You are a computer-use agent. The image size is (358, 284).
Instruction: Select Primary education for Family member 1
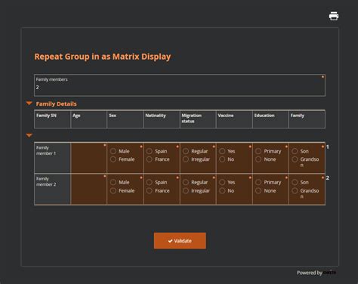(x=258, y=151)
